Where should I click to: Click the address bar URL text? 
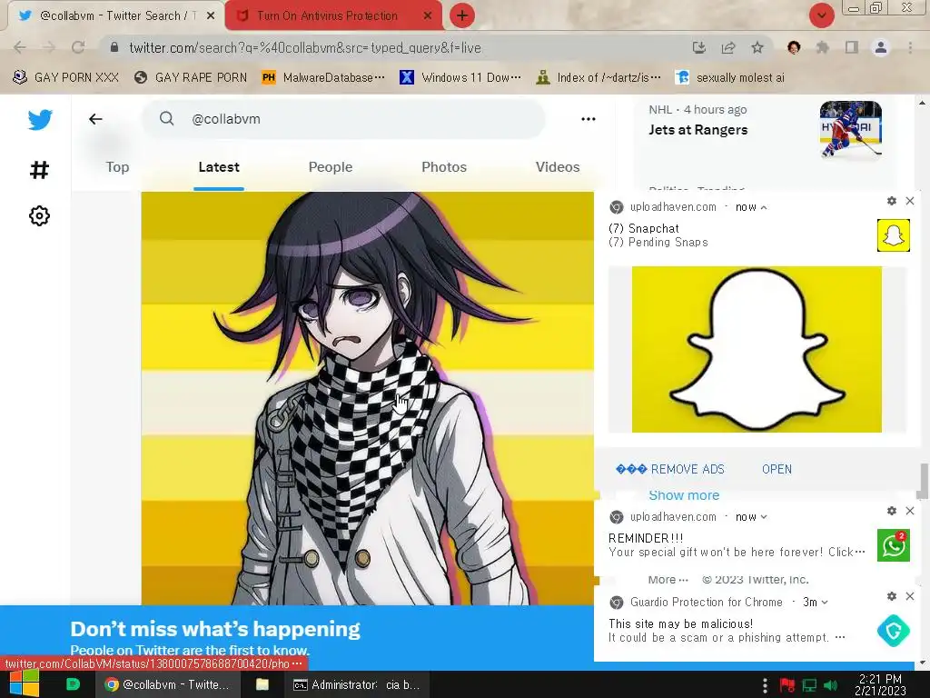[305, 47]
